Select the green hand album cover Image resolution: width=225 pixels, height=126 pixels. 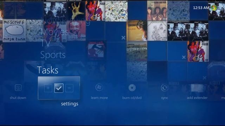coord(76,11)
